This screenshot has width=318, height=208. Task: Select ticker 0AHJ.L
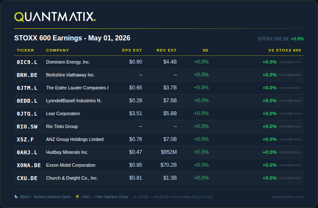[27, 153]
